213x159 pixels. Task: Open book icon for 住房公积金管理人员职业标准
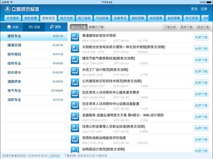[x=75, y=128]
